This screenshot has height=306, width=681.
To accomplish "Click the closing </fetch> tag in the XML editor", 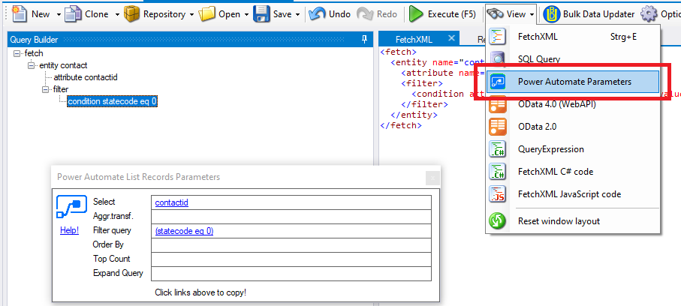I will click(x=400, y=126).
